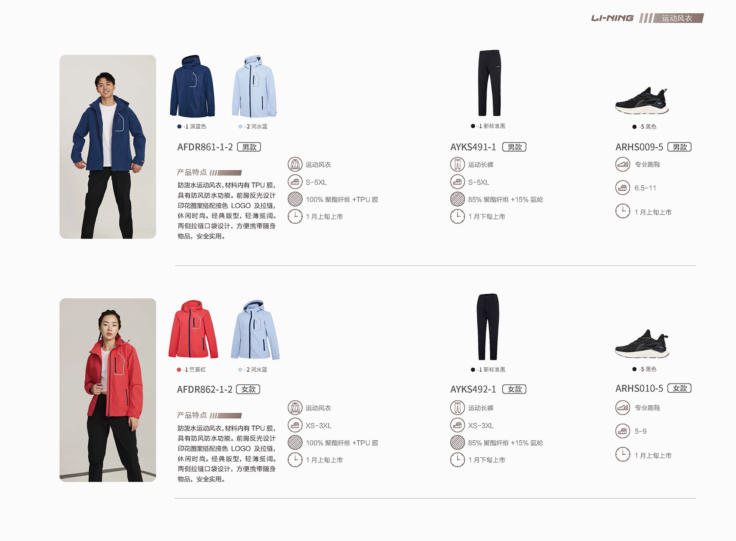736x541 pixels.
Task: Click the fabric icon for AYKS492 85% 聚酯纤维
Action: pyautogui.click(x=458, y=442)
